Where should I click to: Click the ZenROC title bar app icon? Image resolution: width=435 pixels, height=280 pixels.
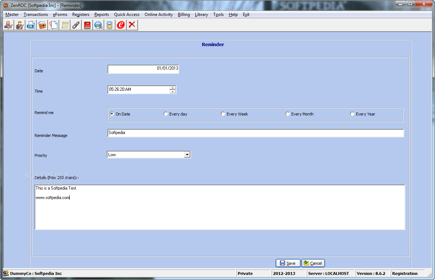(x=5, y=5)
